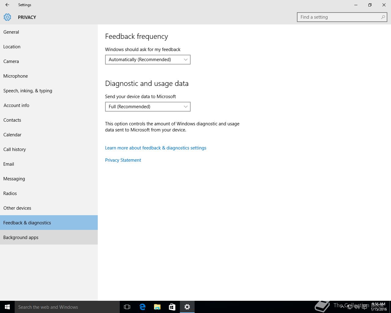Close the Settings window

384,5
